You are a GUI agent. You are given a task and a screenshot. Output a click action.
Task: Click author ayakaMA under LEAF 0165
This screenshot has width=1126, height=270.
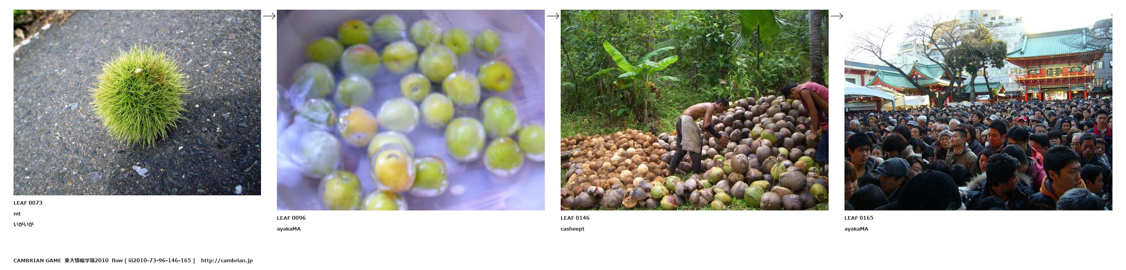[x=856, y=229]
